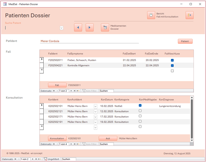Click the exit door icon in header
The width and height of the screenshot is (206, 162).
coord(189,15)
